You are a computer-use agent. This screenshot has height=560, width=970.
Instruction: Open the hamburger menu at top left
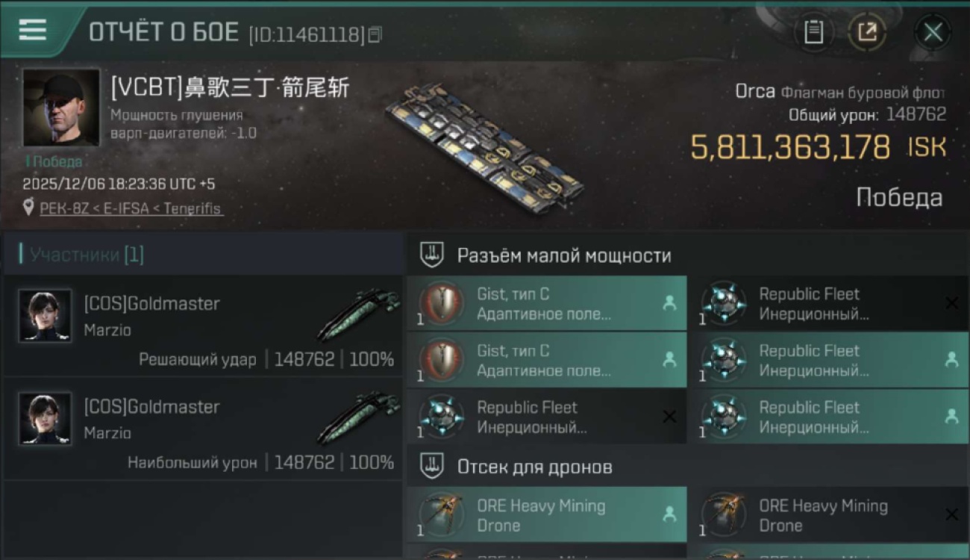coord(33,31)
